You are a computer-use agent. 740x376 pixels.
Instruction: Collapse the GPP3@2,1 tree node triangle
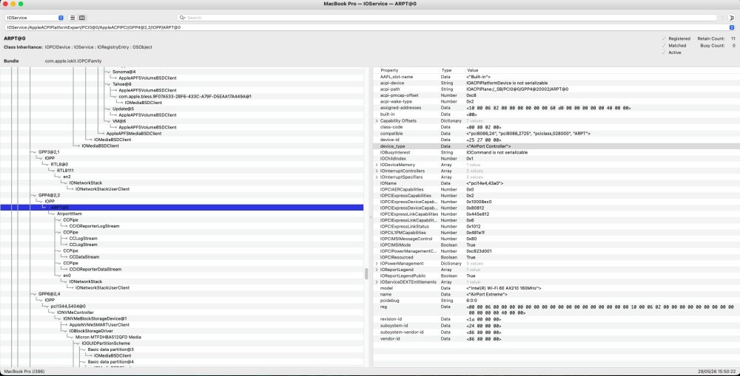pyautogui.click(x=35, y=152)
